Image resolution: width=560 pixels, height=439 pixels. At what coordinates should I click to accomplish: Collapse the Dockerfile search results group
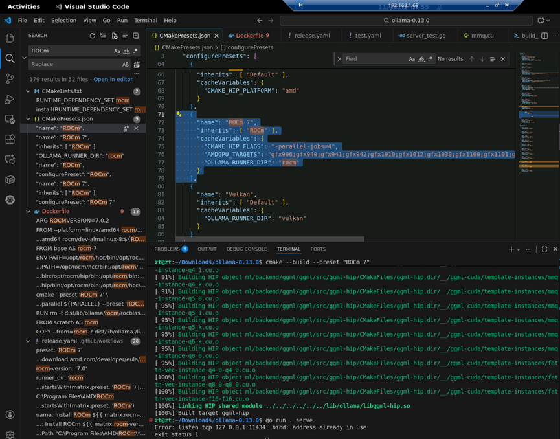click(28, 212)
